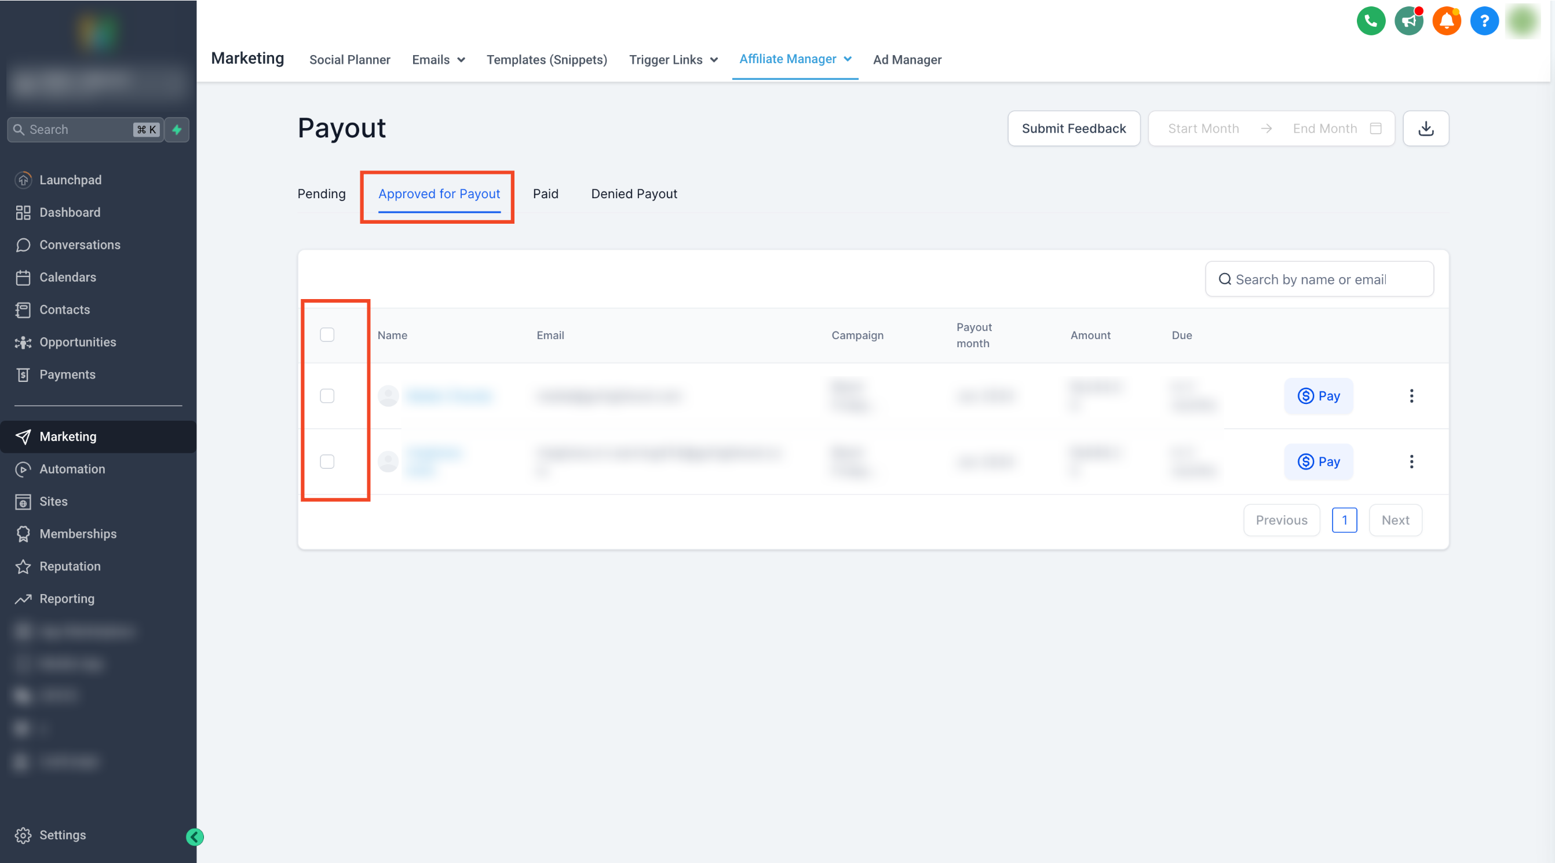
Task: Click the download export icon button
Action: pos(1426,128)
